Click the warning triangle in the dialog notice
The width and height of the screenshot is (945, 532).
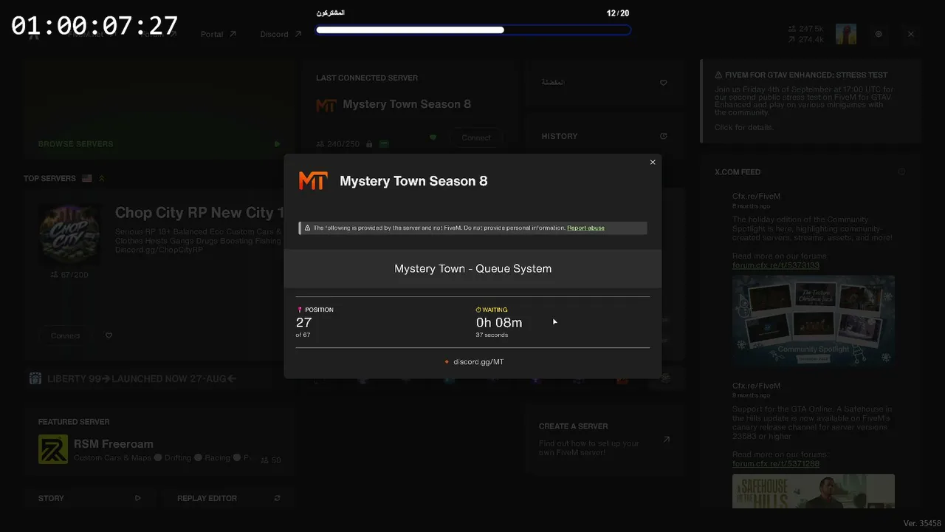pyautogui.click(x=307, y=228)
